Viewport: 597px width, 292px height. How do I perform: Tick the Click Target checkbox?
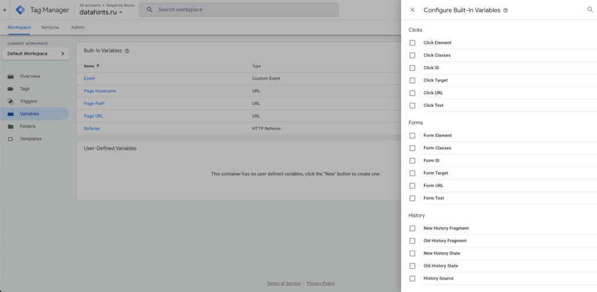[x=412, y=80]
